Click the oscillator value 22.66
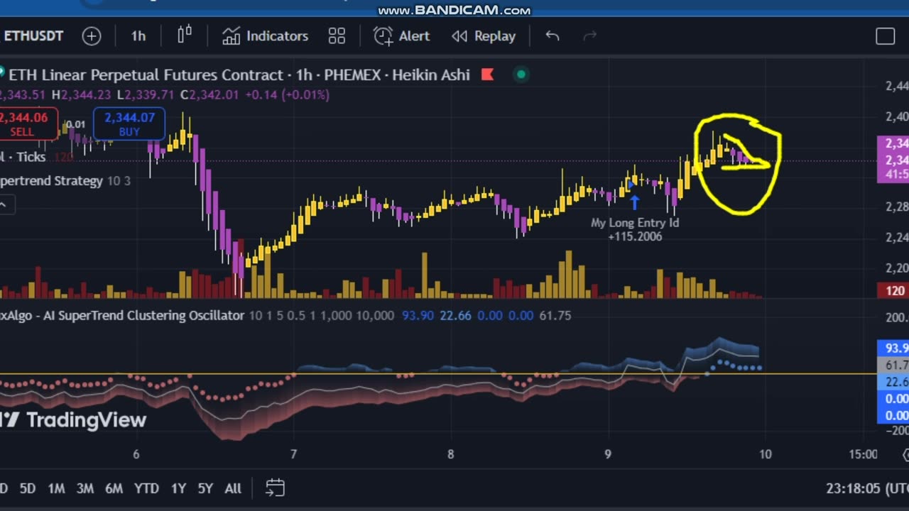The width and height of the screenshot is (909, 511). [455, 315]
